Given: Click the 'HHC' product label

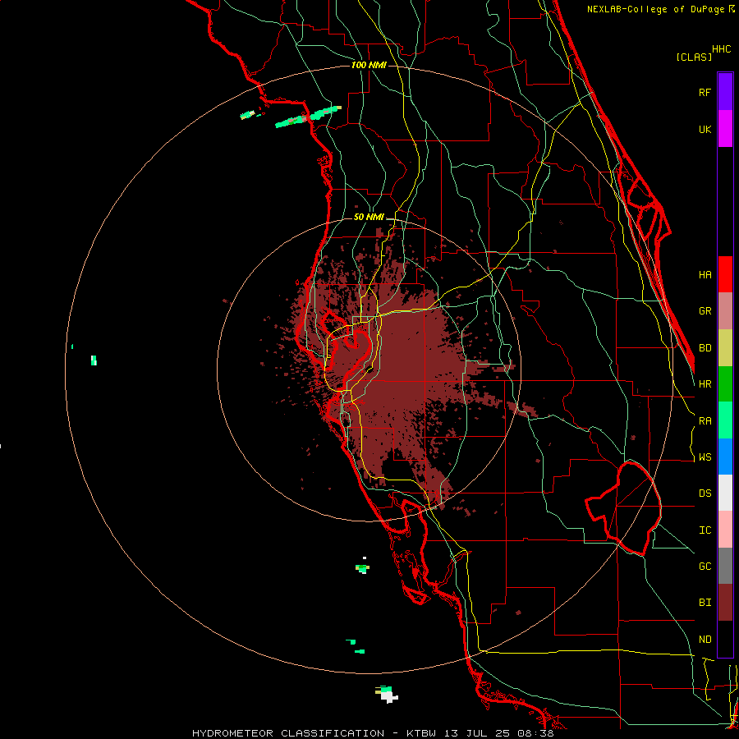Looking at the screenshot, I should pos(721,49).
